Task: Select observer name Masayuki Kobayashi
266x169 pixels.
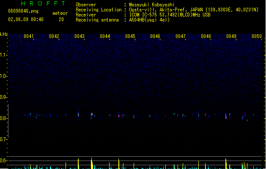Action: 152,5
